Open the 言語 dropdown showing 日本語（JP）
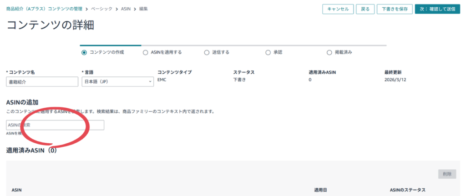The image size is (466, 196). tap(117, 82)
